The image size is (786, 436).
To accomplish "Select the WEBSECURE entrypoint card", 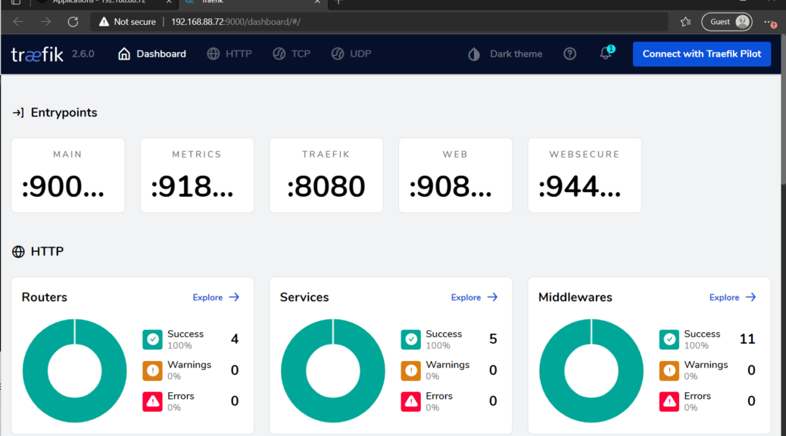I will click(585, 176).
